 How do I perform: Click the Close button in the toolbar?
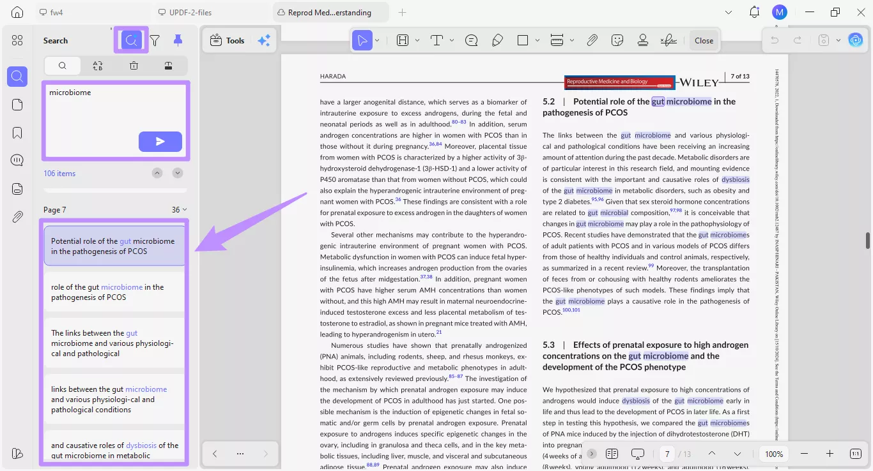coord(704,40)
